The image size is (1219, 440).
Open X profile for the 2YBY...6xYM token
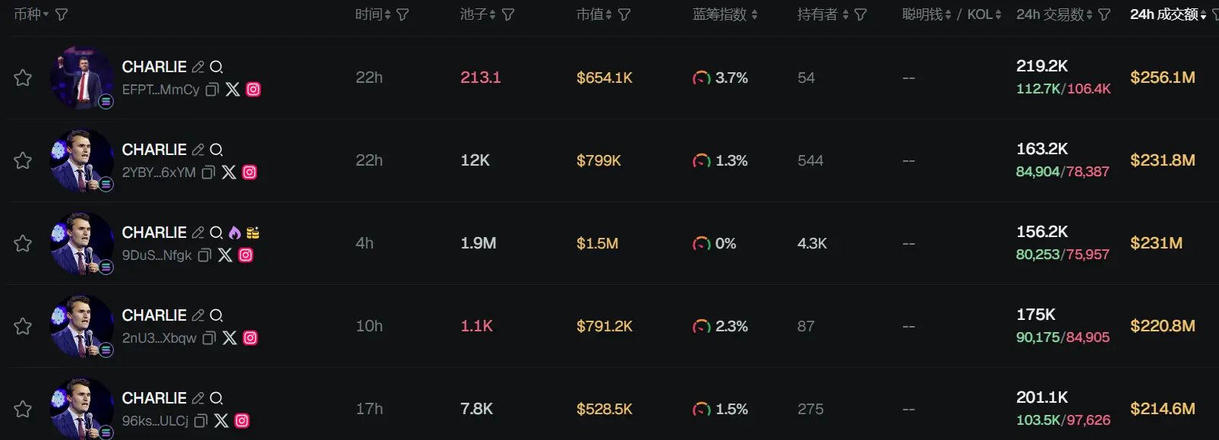coord(229,173)
